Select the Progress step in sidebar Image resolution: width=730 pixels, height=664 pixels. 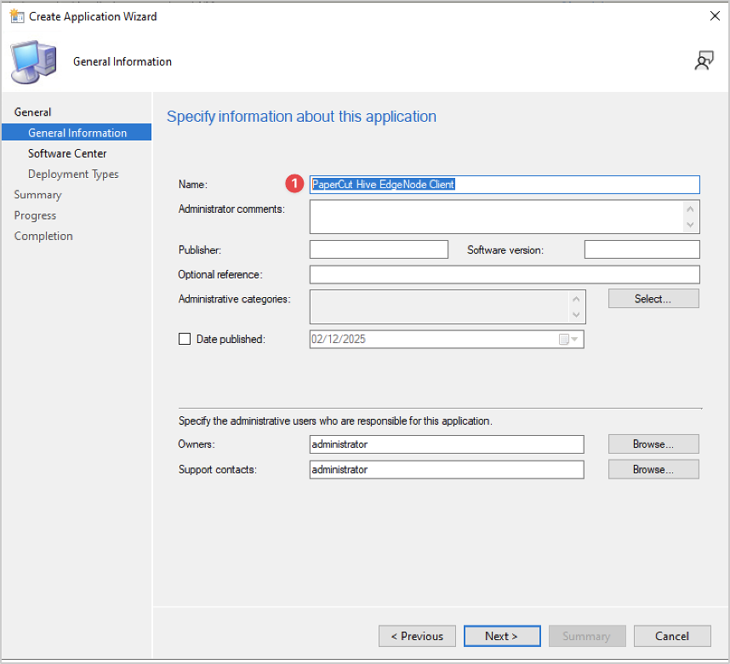click(35, 215)
